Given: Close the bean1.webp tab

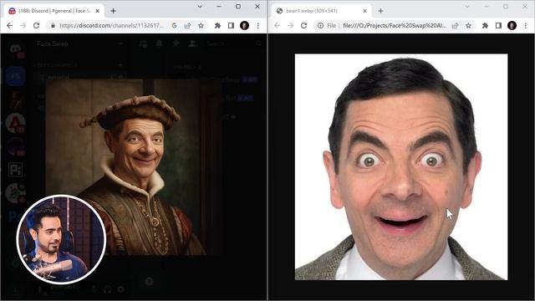Looking at the screenshot, I should (364, 11).
